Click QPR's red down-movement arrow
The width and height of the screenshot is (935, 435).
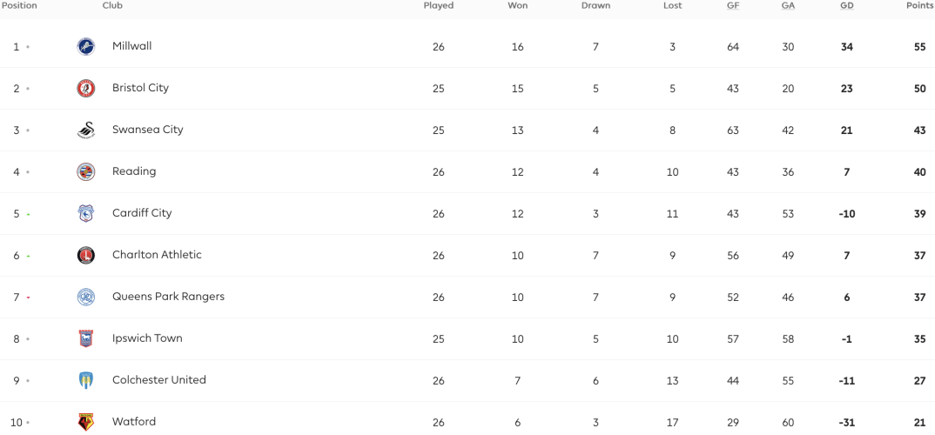click(28, 298)
